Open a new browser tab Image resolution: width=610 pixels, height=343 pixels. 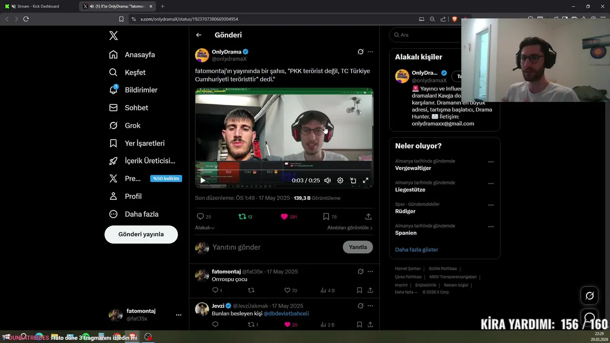pos(163,6)
